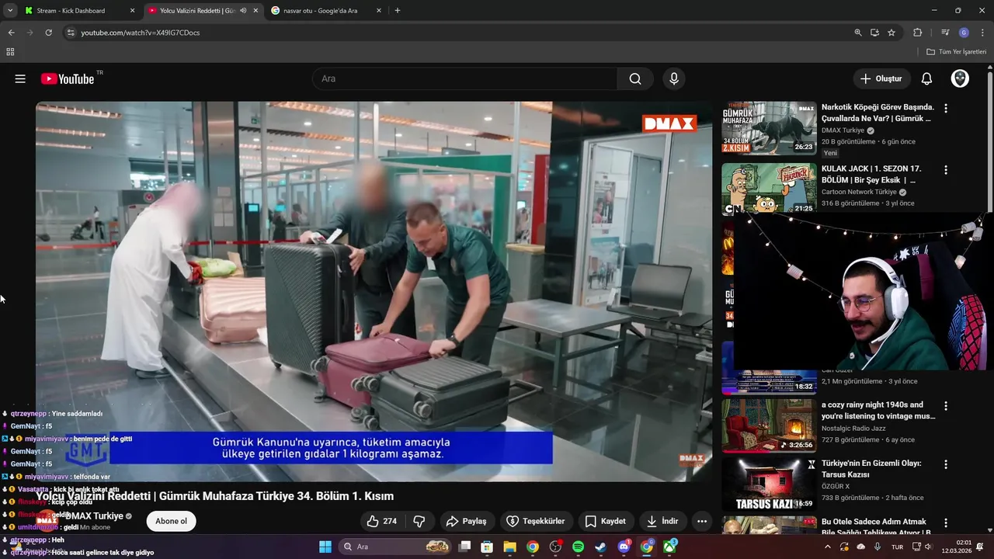Open the YouTube hamburger guide menu
Screen dimensions: 994x559
[x=20, y=78]
